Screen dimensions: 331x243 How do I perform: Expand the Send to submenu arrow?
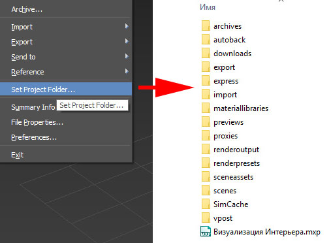127,56
